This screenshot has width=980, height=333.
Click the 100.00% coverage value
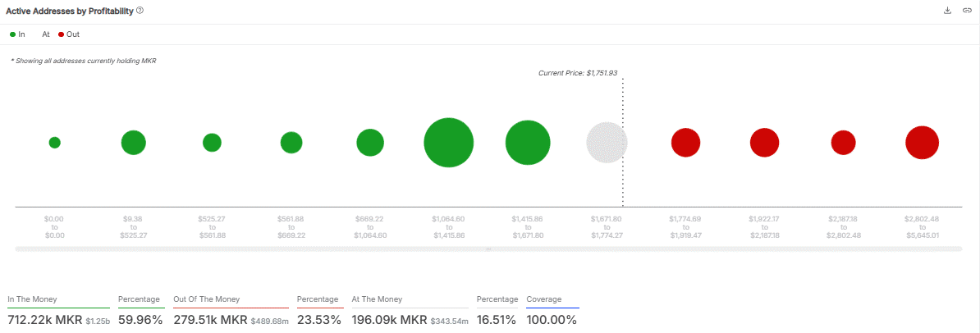tap(552, 320)
